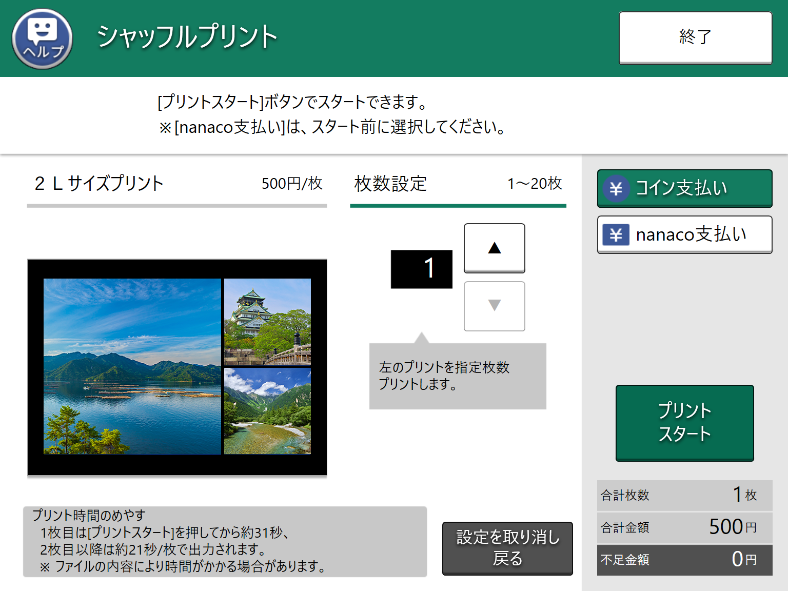788x591 pixels.
Task: Click the yen icon on nanaco支払い
Action: 616,235
